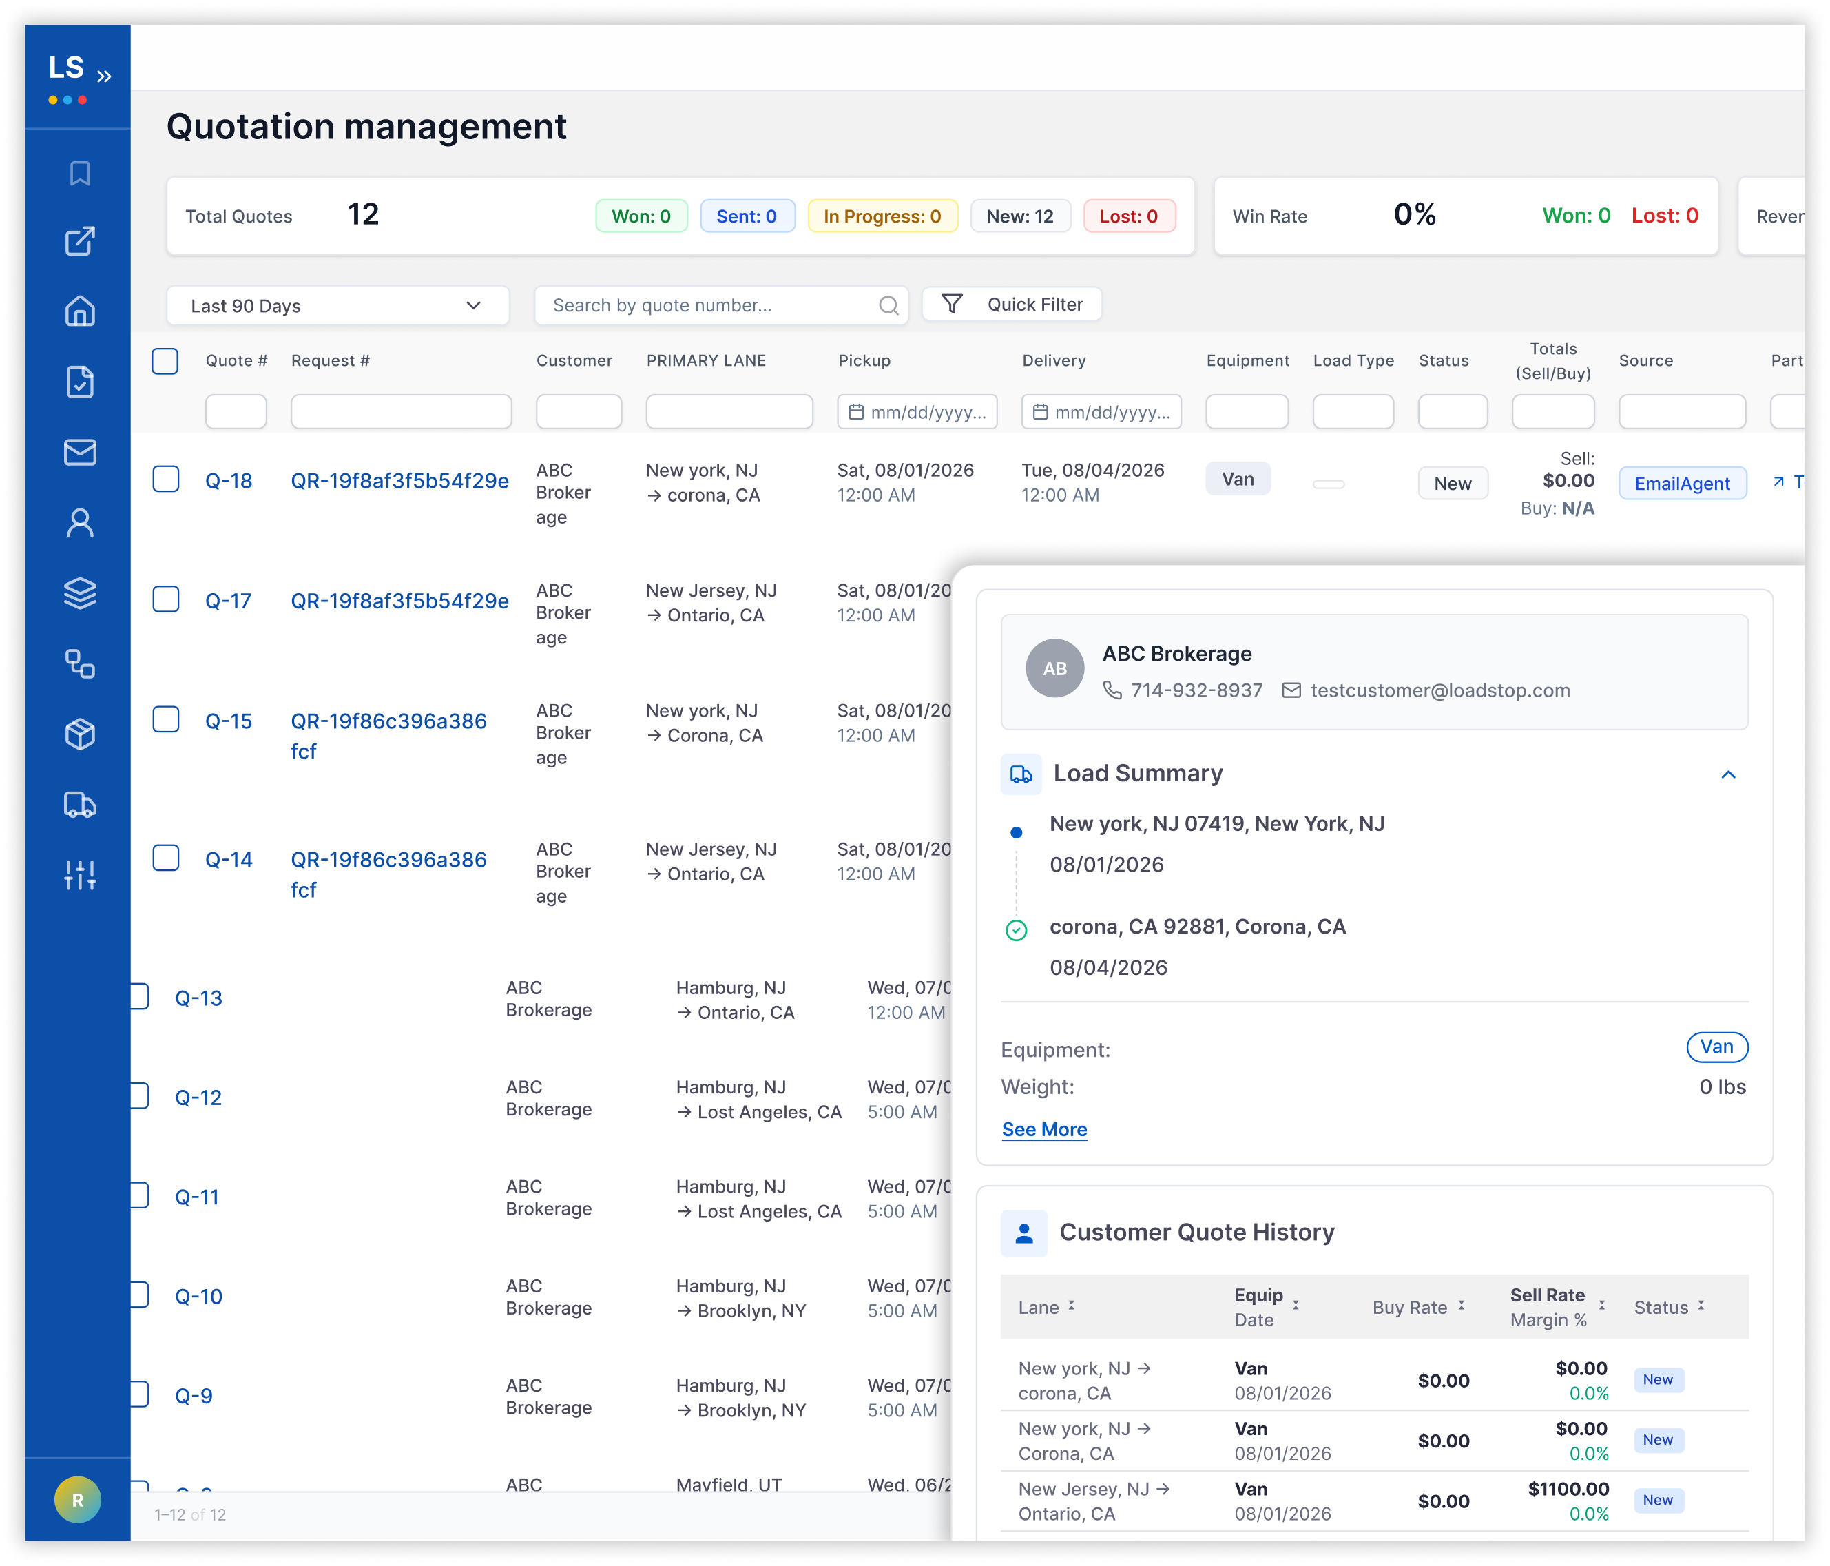Open quote Q-12 link
This screenshot has height=1566, width=1830.
coord(199,1098)
